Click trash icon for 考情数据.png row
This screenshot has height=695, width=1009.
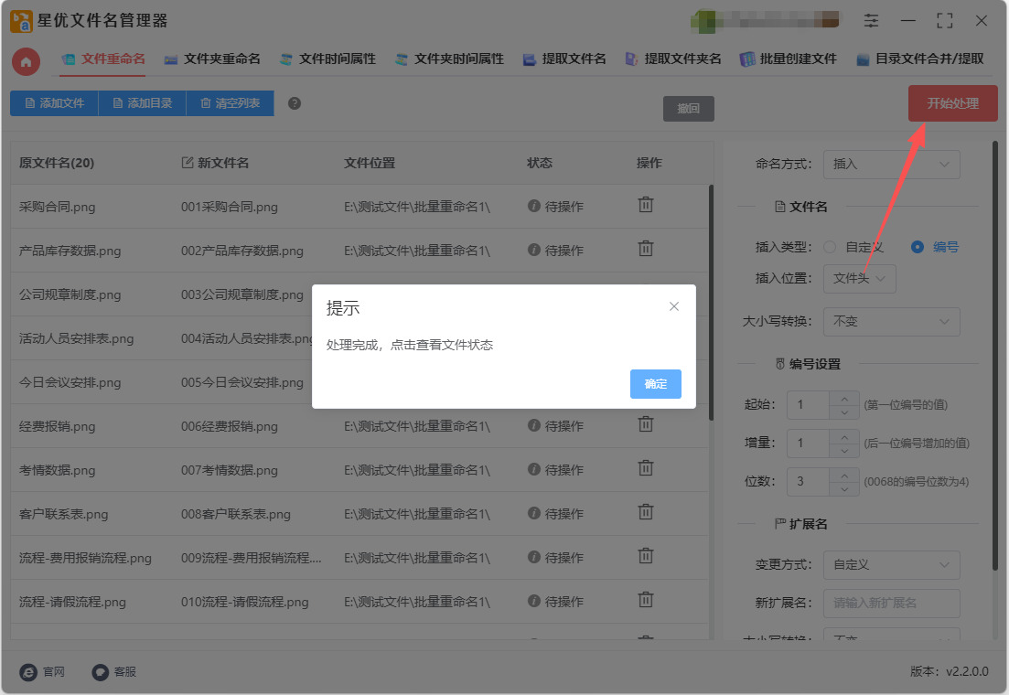click(x=646, y=468)
